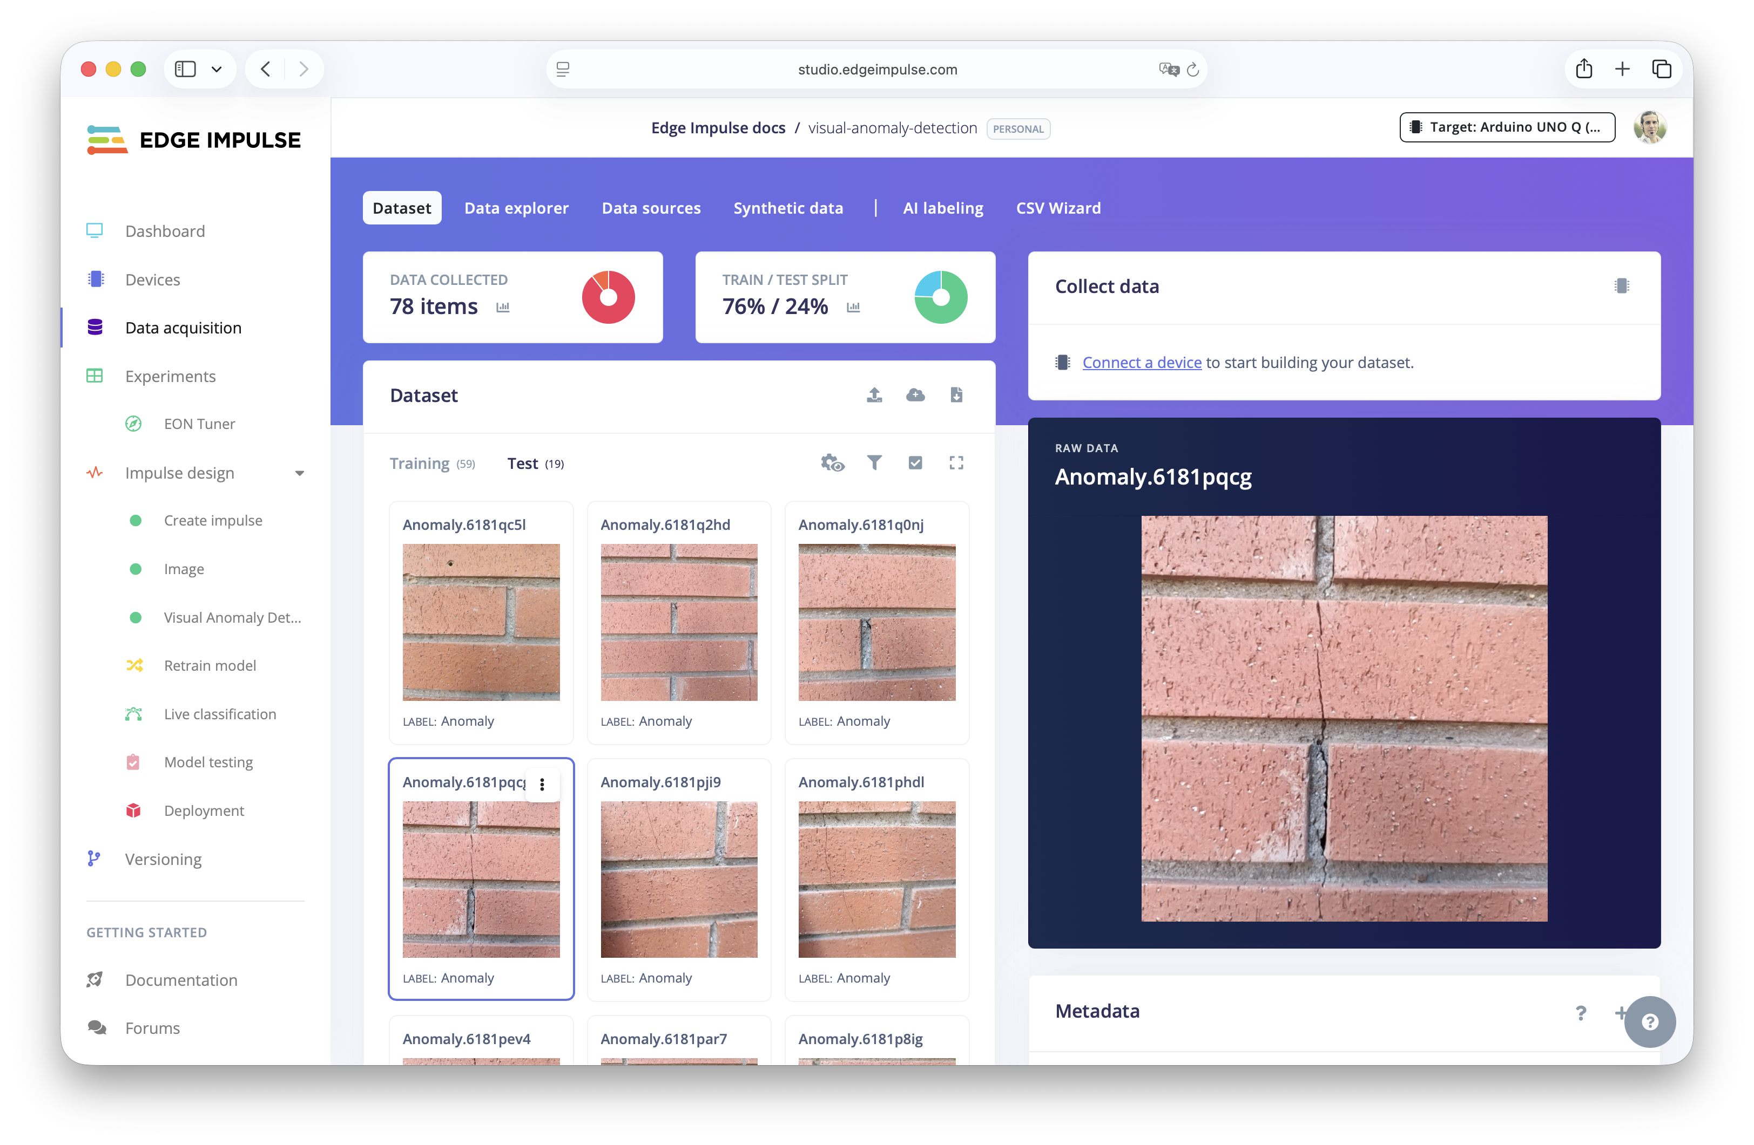
Task: Click the Metadata help question mark icon
Action: click(1580, 1012)
